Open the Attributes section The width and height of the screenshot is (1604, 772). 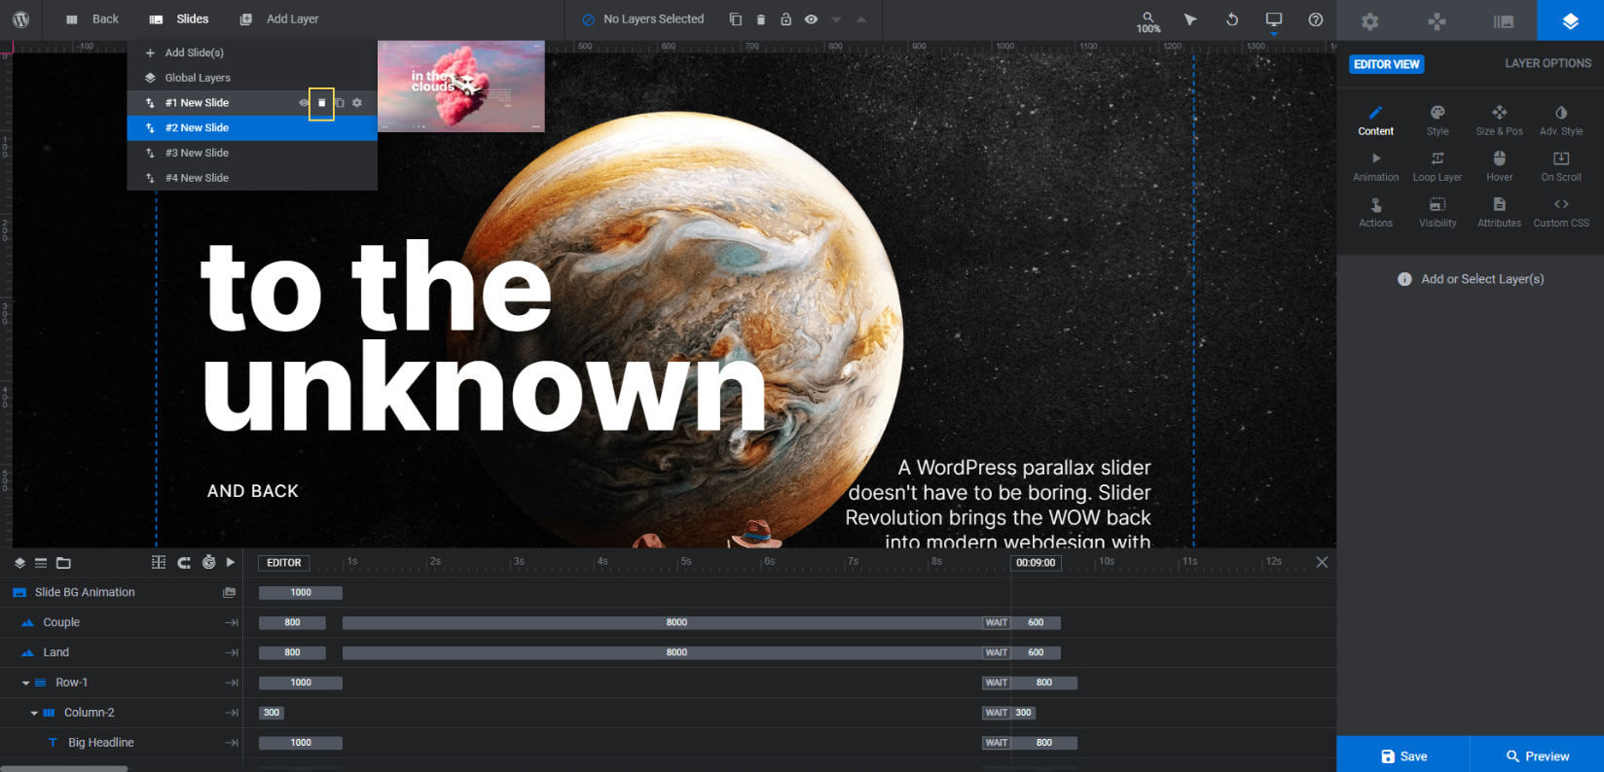coord(1500,212)
